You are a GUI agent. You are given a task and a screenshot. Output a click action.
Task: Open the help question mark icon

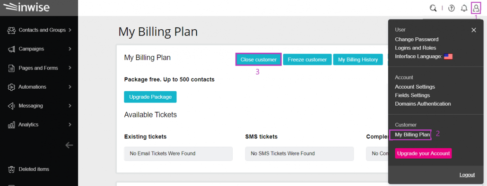click(451, 8)
